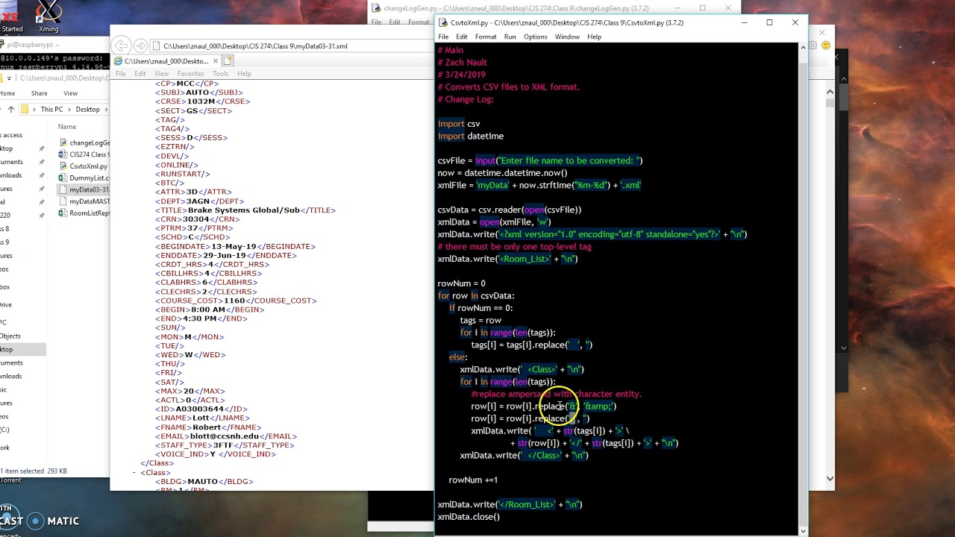Select the CsvtoXml.py file icon
This screenshot has height=537, width=955.
63,166
